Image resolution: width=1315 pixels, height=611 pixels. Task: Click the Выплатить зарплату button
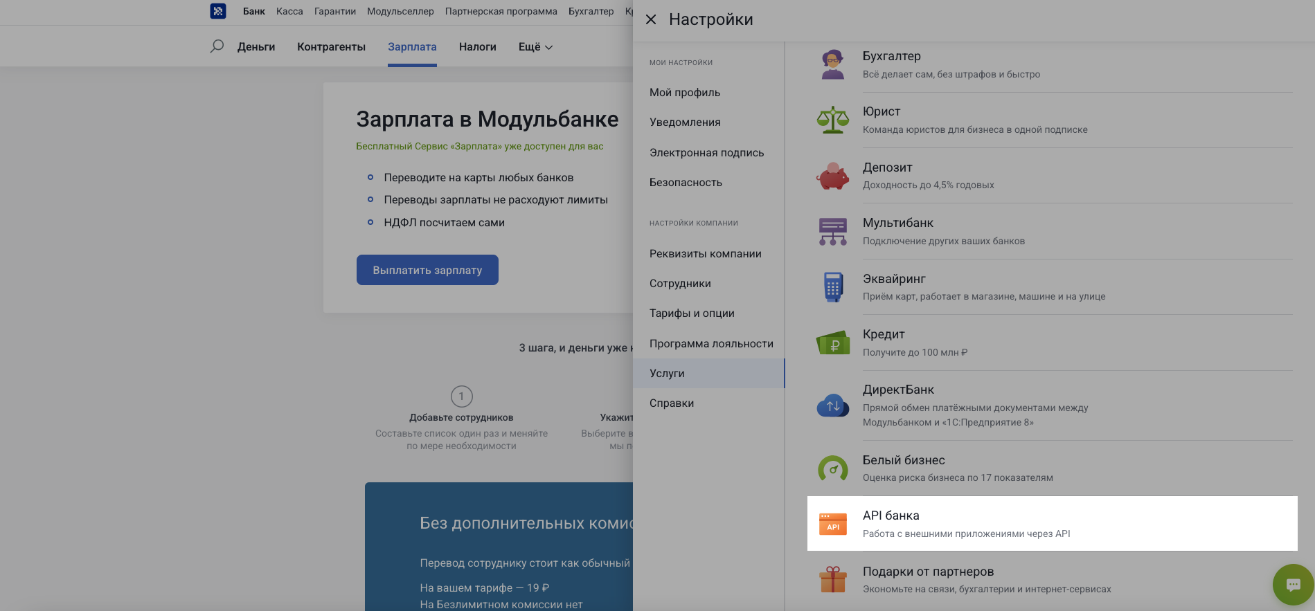pos(427,270)
